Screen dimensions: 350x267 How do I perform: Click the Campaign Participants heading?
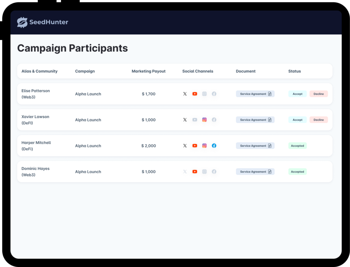[72, 48]
